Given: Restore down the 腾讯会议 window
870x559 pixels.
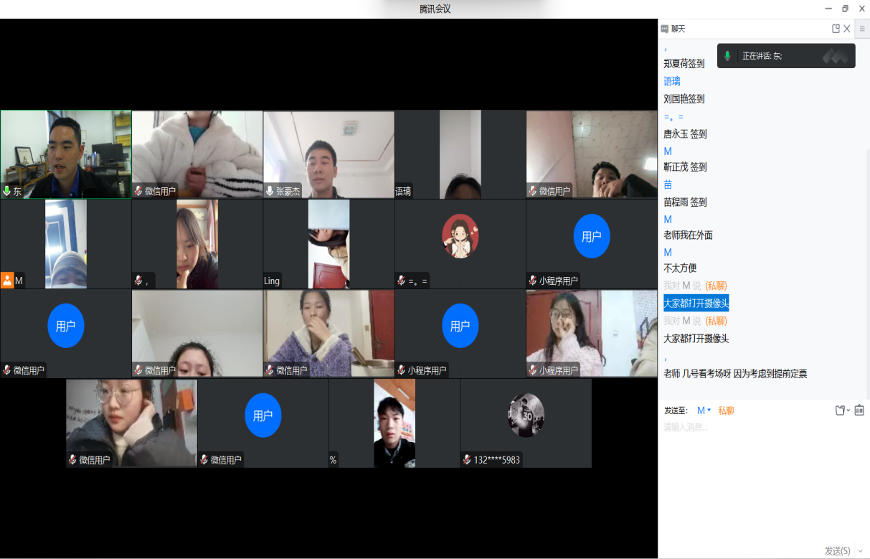Looking at the screenshot, I should tap(845, 9).
